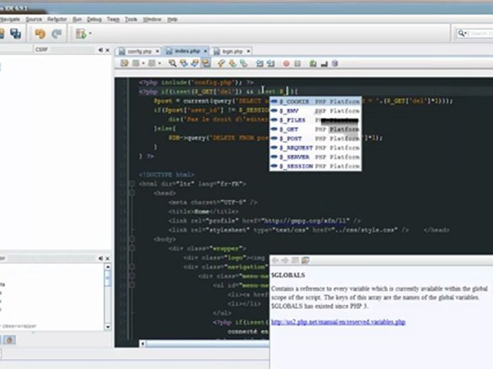Close the config.php tab
Image resolution: width=493 pixels, height=369 pixels.
pyautogui.click(x=157, y=51)
